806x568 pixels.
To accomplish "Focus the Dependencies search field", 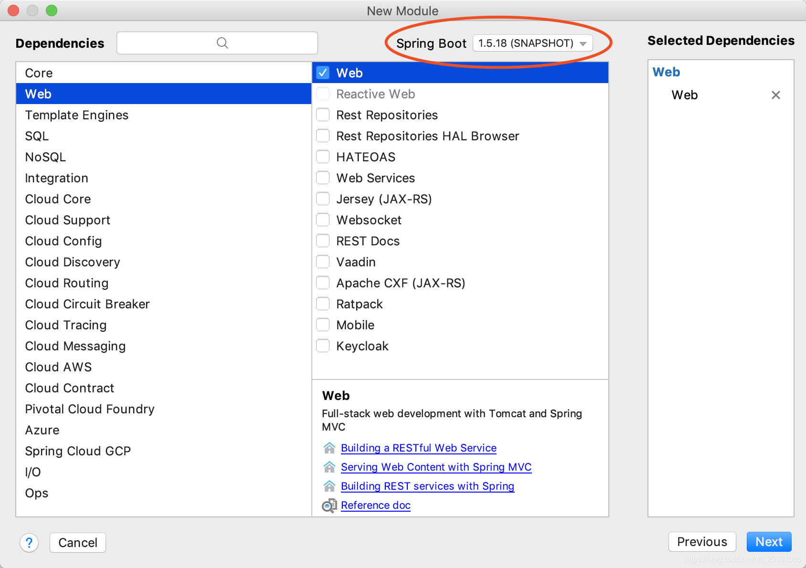I will point(217,43).
